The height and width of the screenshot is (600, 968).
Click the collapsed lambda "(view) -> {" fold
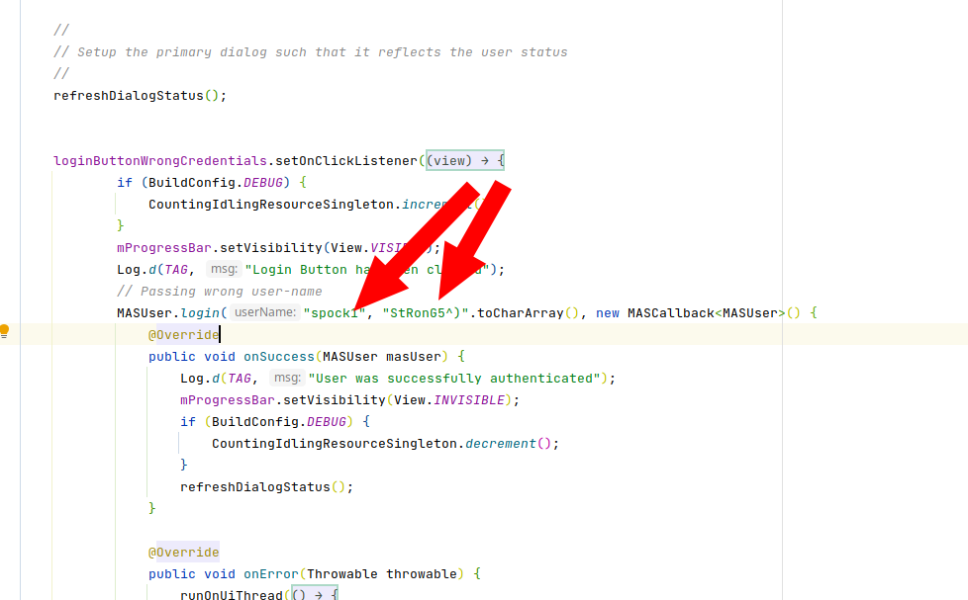(465, 160)
